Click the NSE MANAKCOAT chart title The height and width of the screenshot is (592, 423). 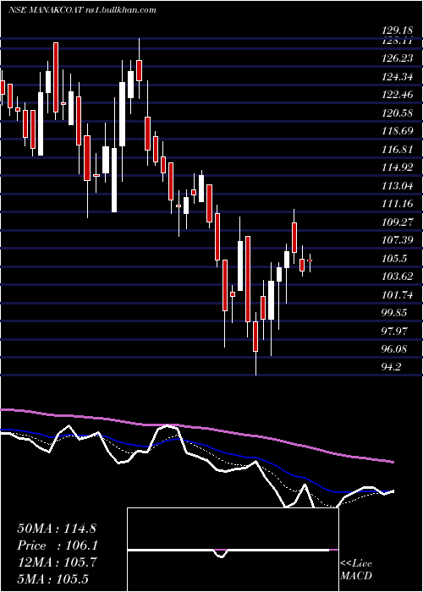(x=82, y=10)
